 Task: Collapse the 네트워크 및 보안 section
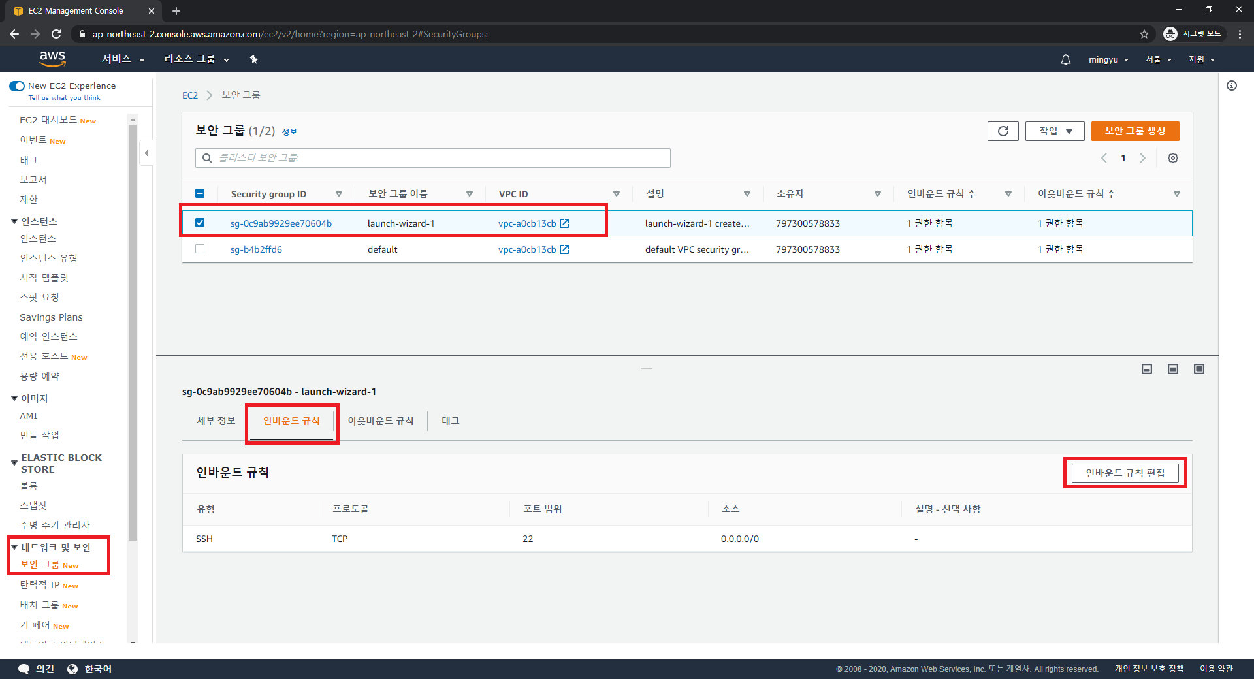pos(14,547)
